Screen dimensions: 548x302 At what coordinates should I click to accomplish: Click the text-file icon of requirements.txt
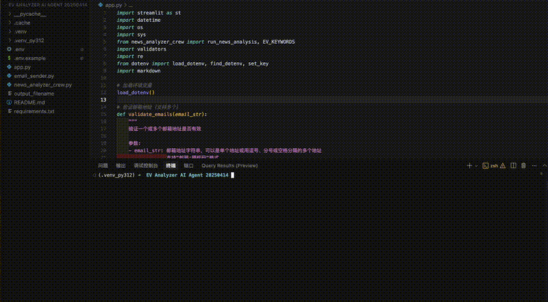(10, 111)
